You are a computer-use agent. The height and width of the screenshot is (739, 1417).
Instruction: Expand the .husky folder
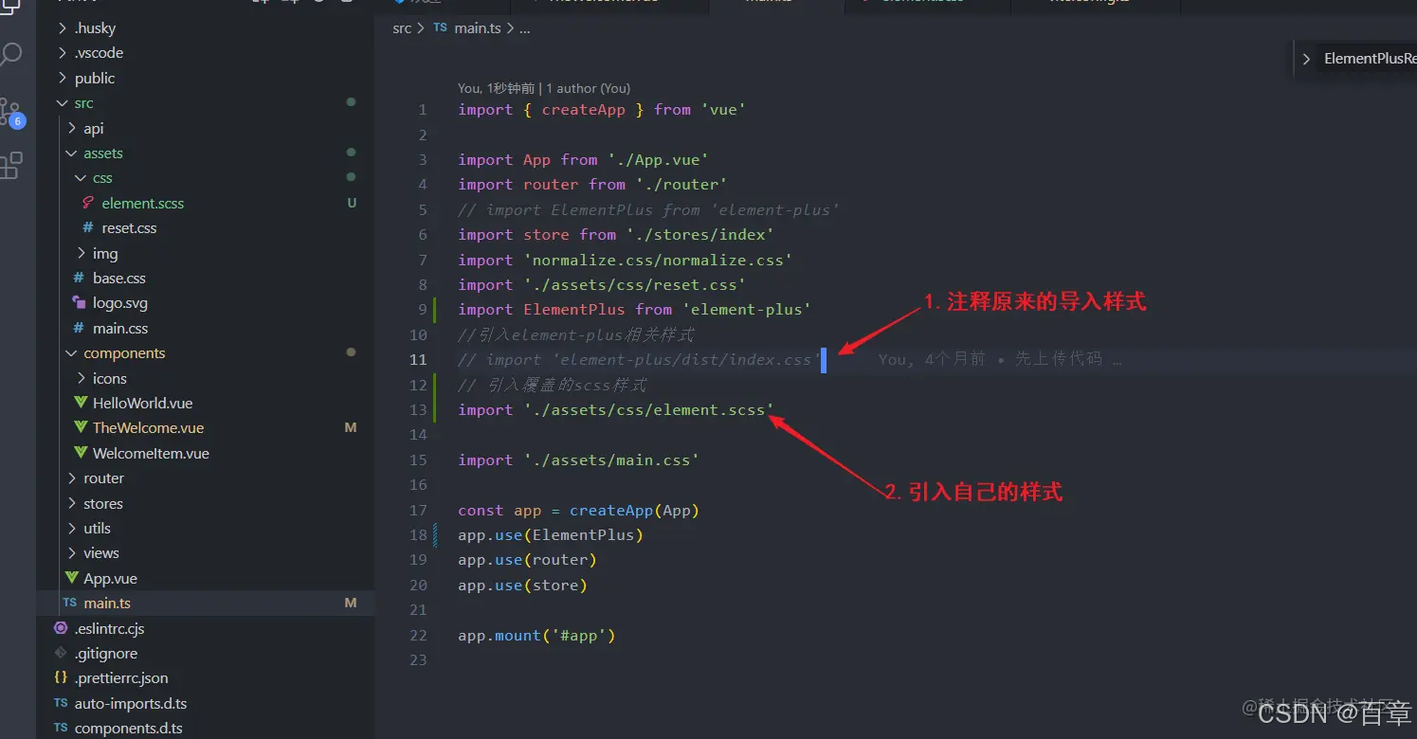click(63, 28)
